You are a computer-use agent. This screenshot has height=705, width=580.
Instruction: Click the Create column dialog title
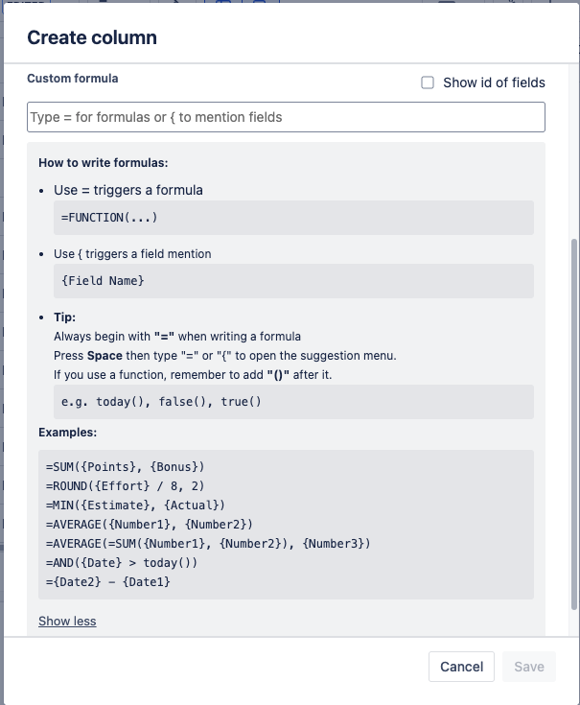[92, 37]
